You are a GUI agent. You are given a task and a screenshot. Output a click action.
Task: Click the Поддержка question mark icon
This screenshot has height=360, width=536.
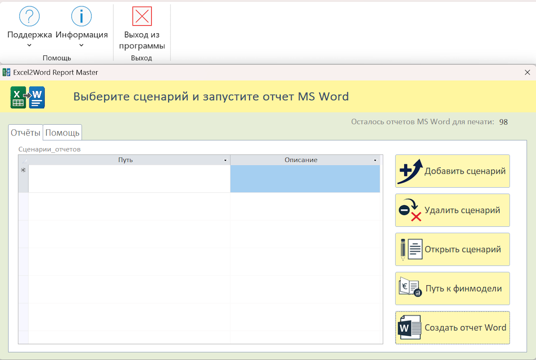click(x=29, y=16)
